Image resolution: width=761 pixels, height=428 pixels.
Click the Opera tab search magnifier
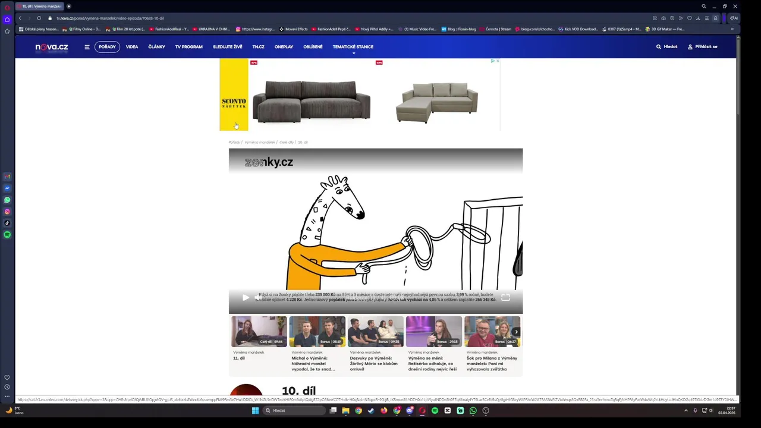point(704,6)
